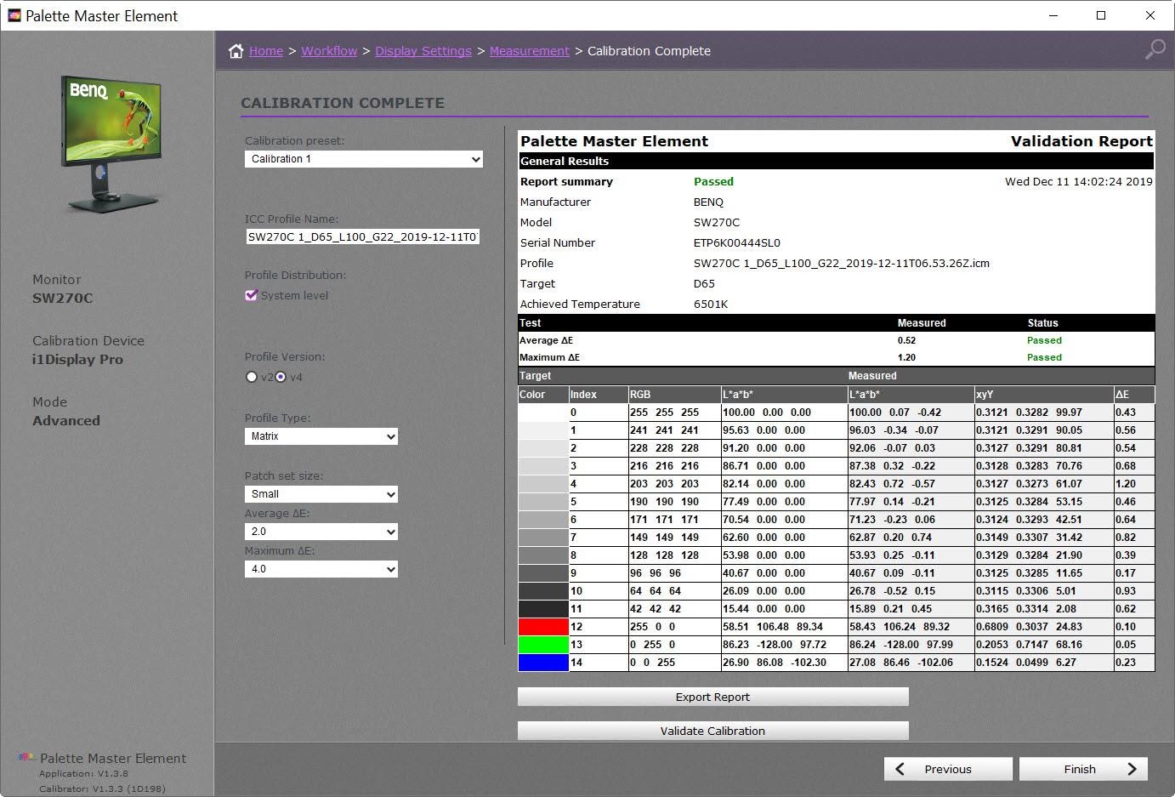The width and height of the screenshot is (1175, 797).
Task: Go to Workflow breadcrumb link
Action: coord(329,51)
